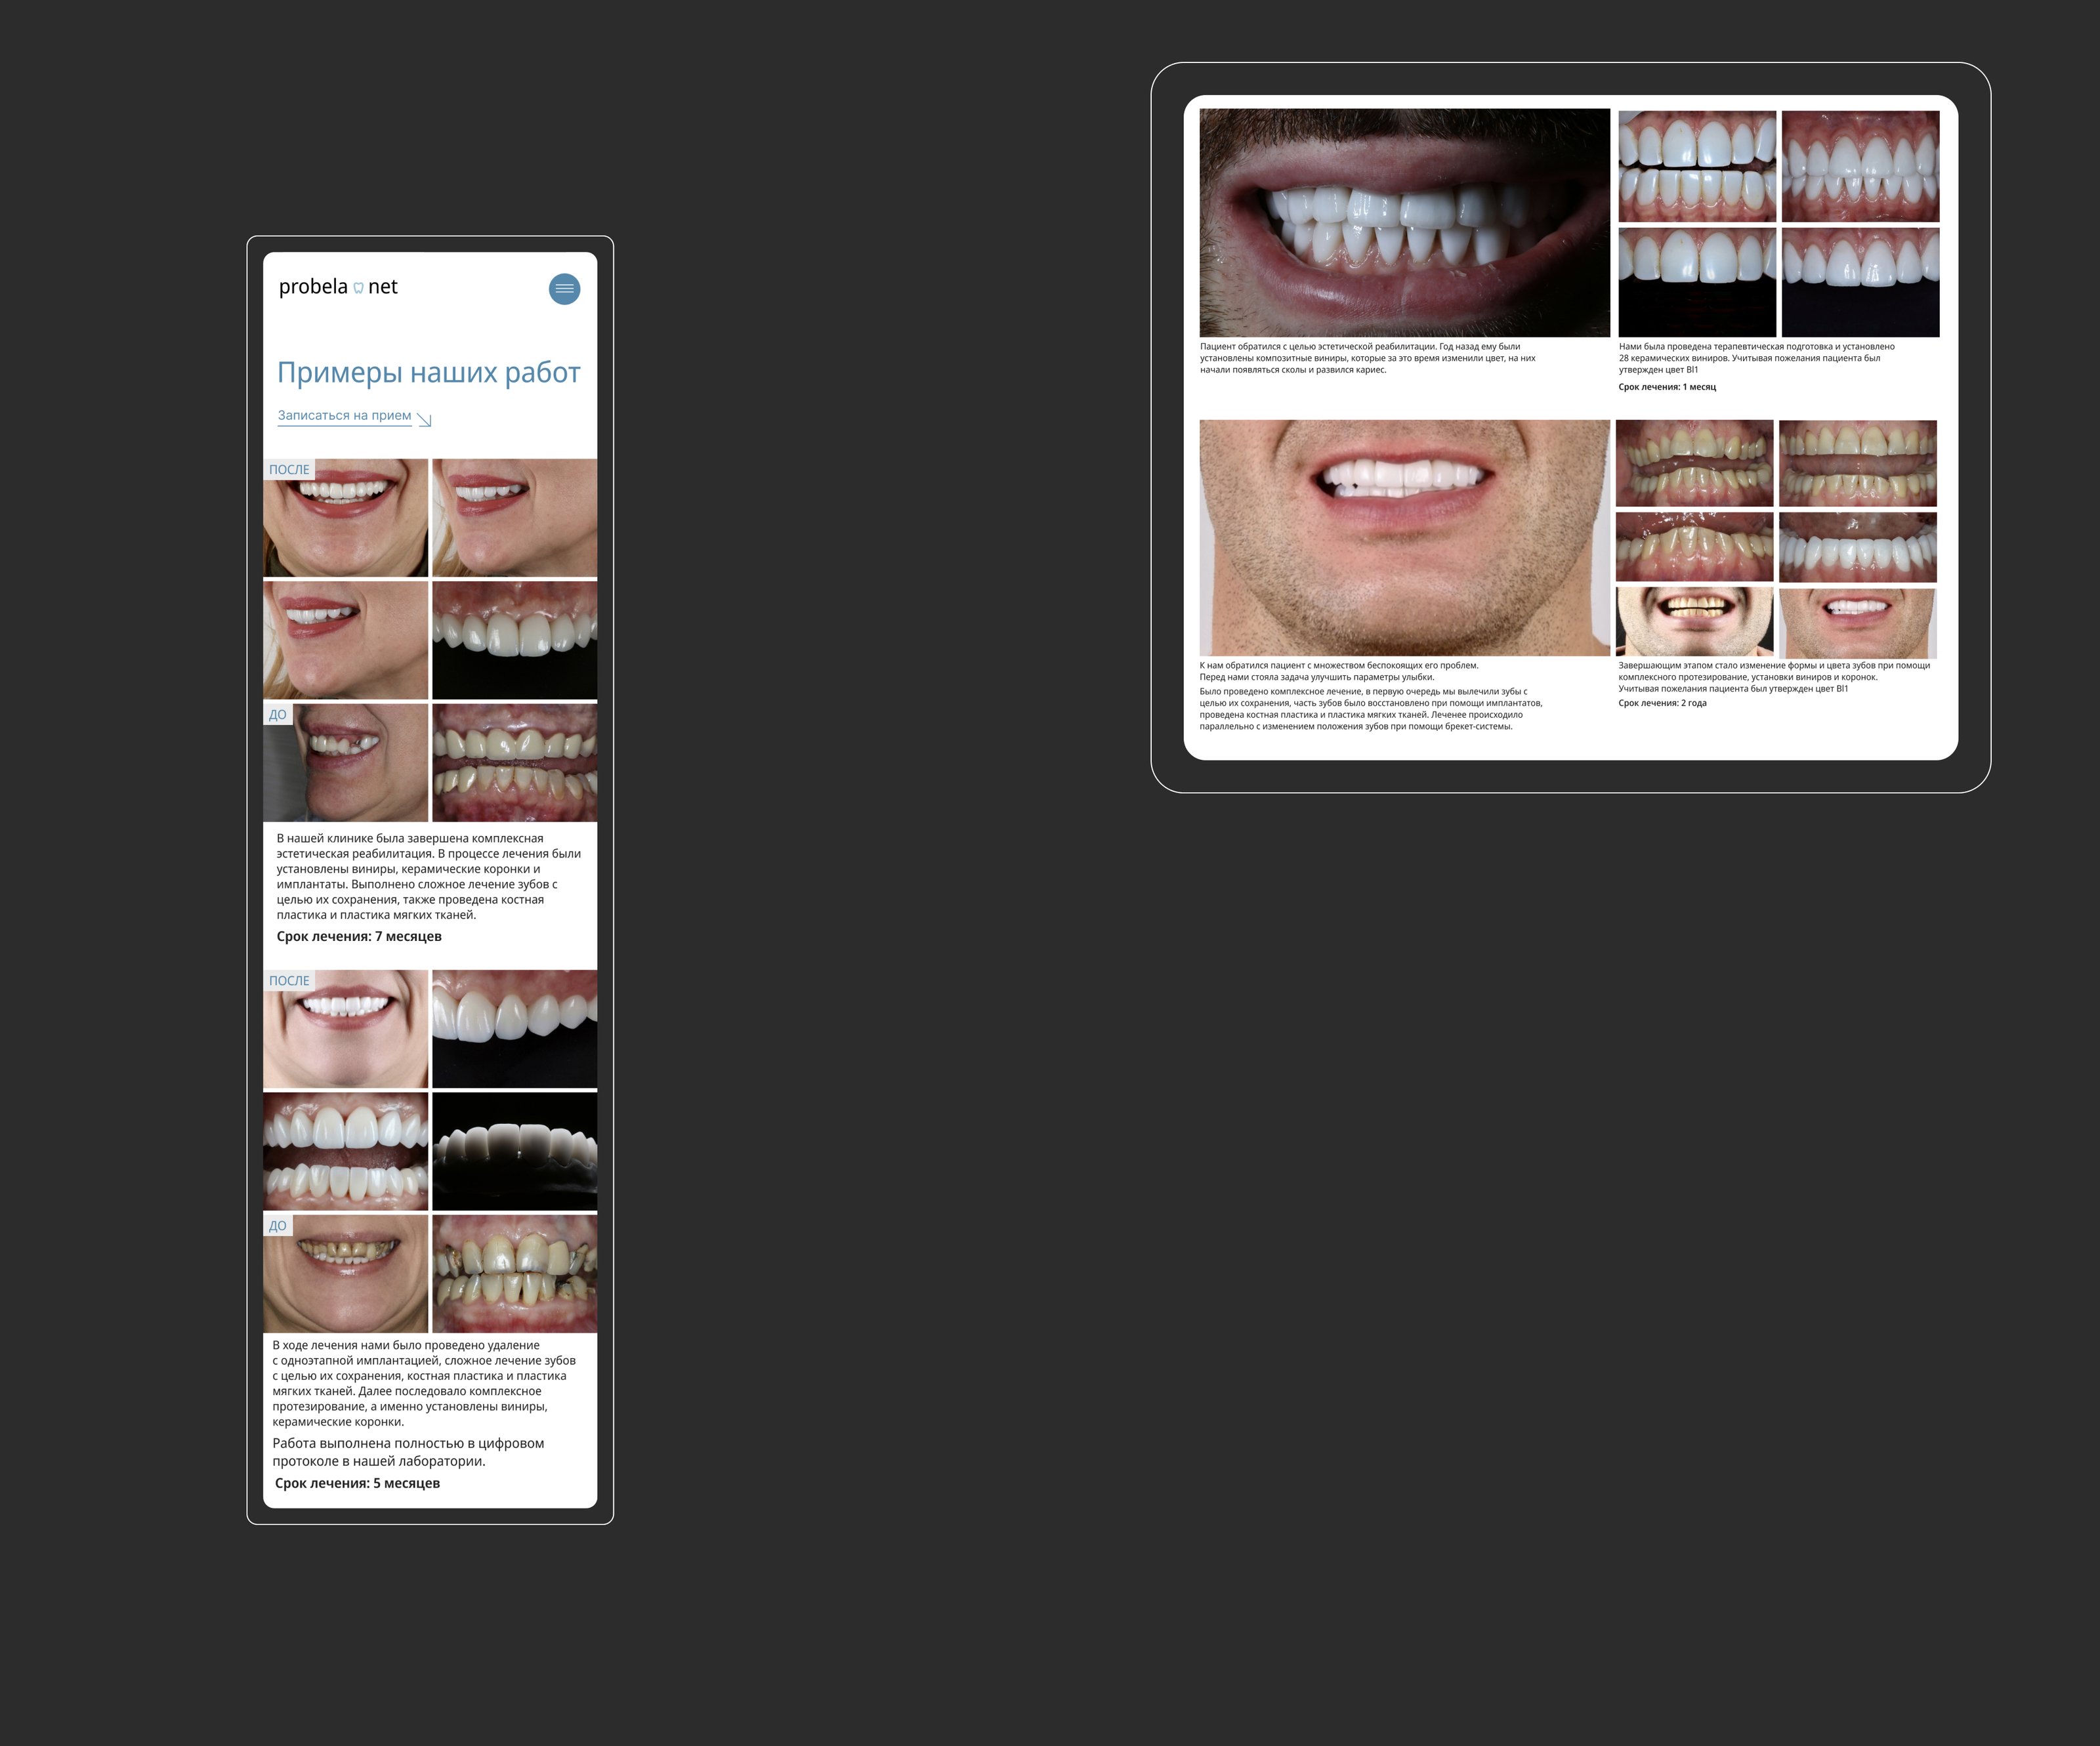Click the tooth icon in probela net logo
This screenshot has width=2100, height=1746.
[x=358, y=288]
